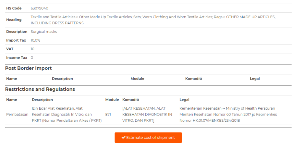Select the Pembatasan name cell
The width and height of the screenshot is (303, 148).
(x=17, y=114)
